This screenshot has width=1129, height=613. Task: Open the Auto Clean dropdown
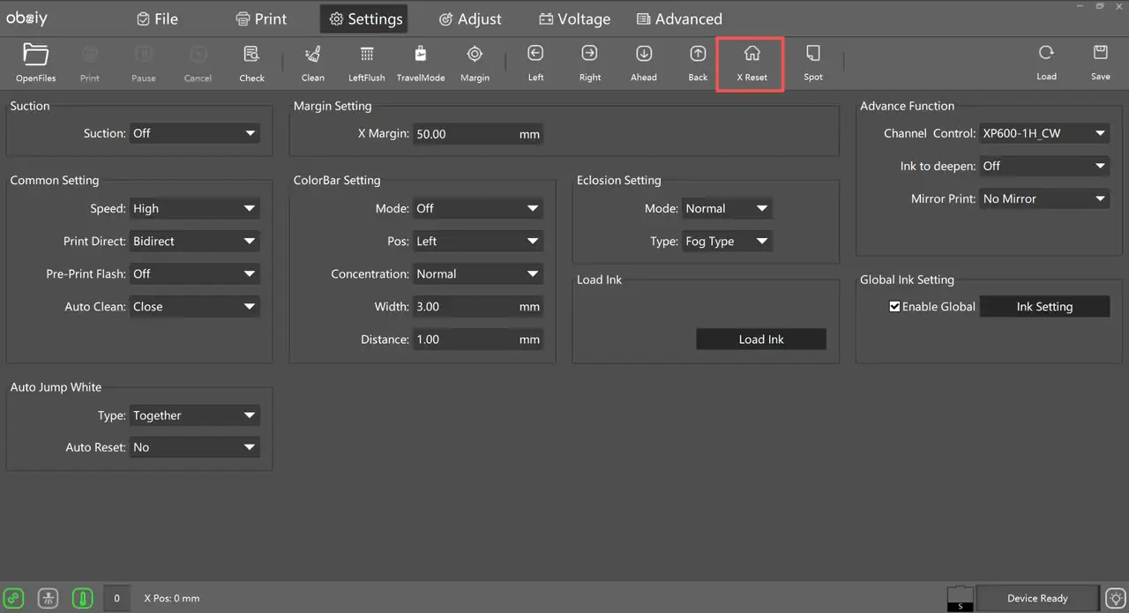[195, 307]
